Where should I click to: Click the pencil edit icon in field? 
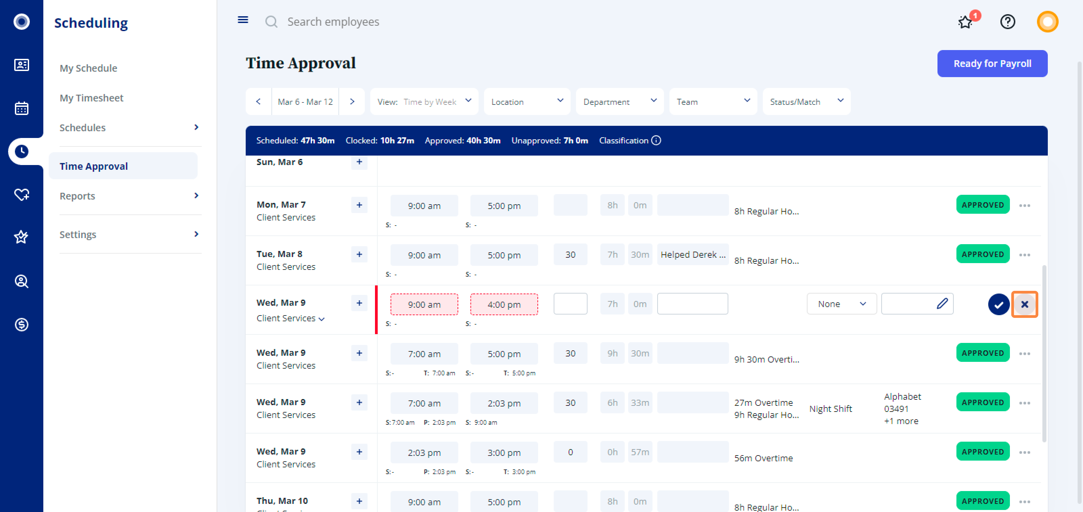[x=942, y=303]
